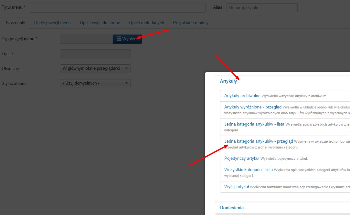Select Artykuły archiwalne menu type
The image size is (350, 215).
pos(242,96)
